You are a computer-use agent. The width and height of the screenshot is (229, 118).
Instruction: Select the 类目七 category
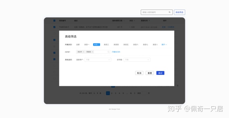pos(145,45)
